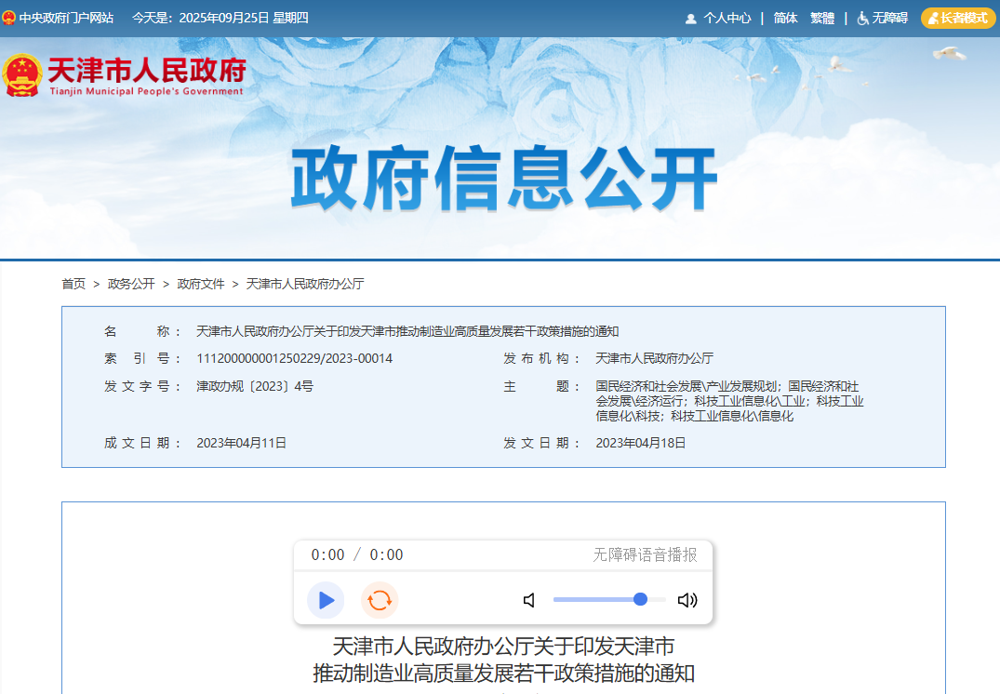Open 首页 from the breadcrumb
1000x694 pixels.
coord(73,284)
